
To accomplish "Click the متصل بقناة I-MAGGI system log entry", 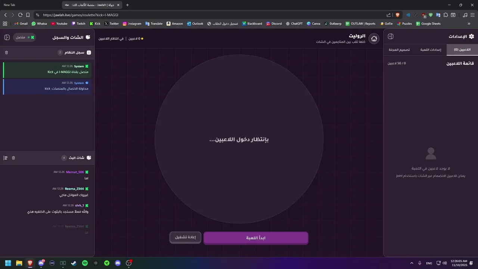I will [x=47, y=69].
